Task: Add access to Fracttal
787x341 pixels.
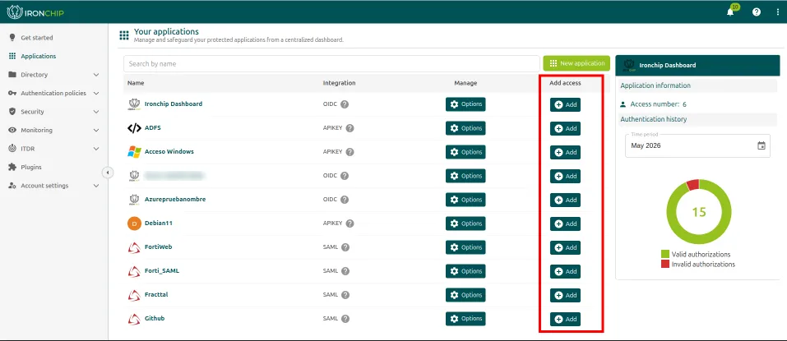Action: pyautogui.click(x=565, y=295)
